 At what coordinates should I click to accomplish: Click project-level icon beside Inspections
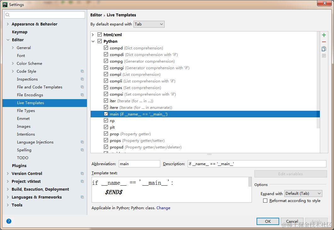[x=82, y=79]
